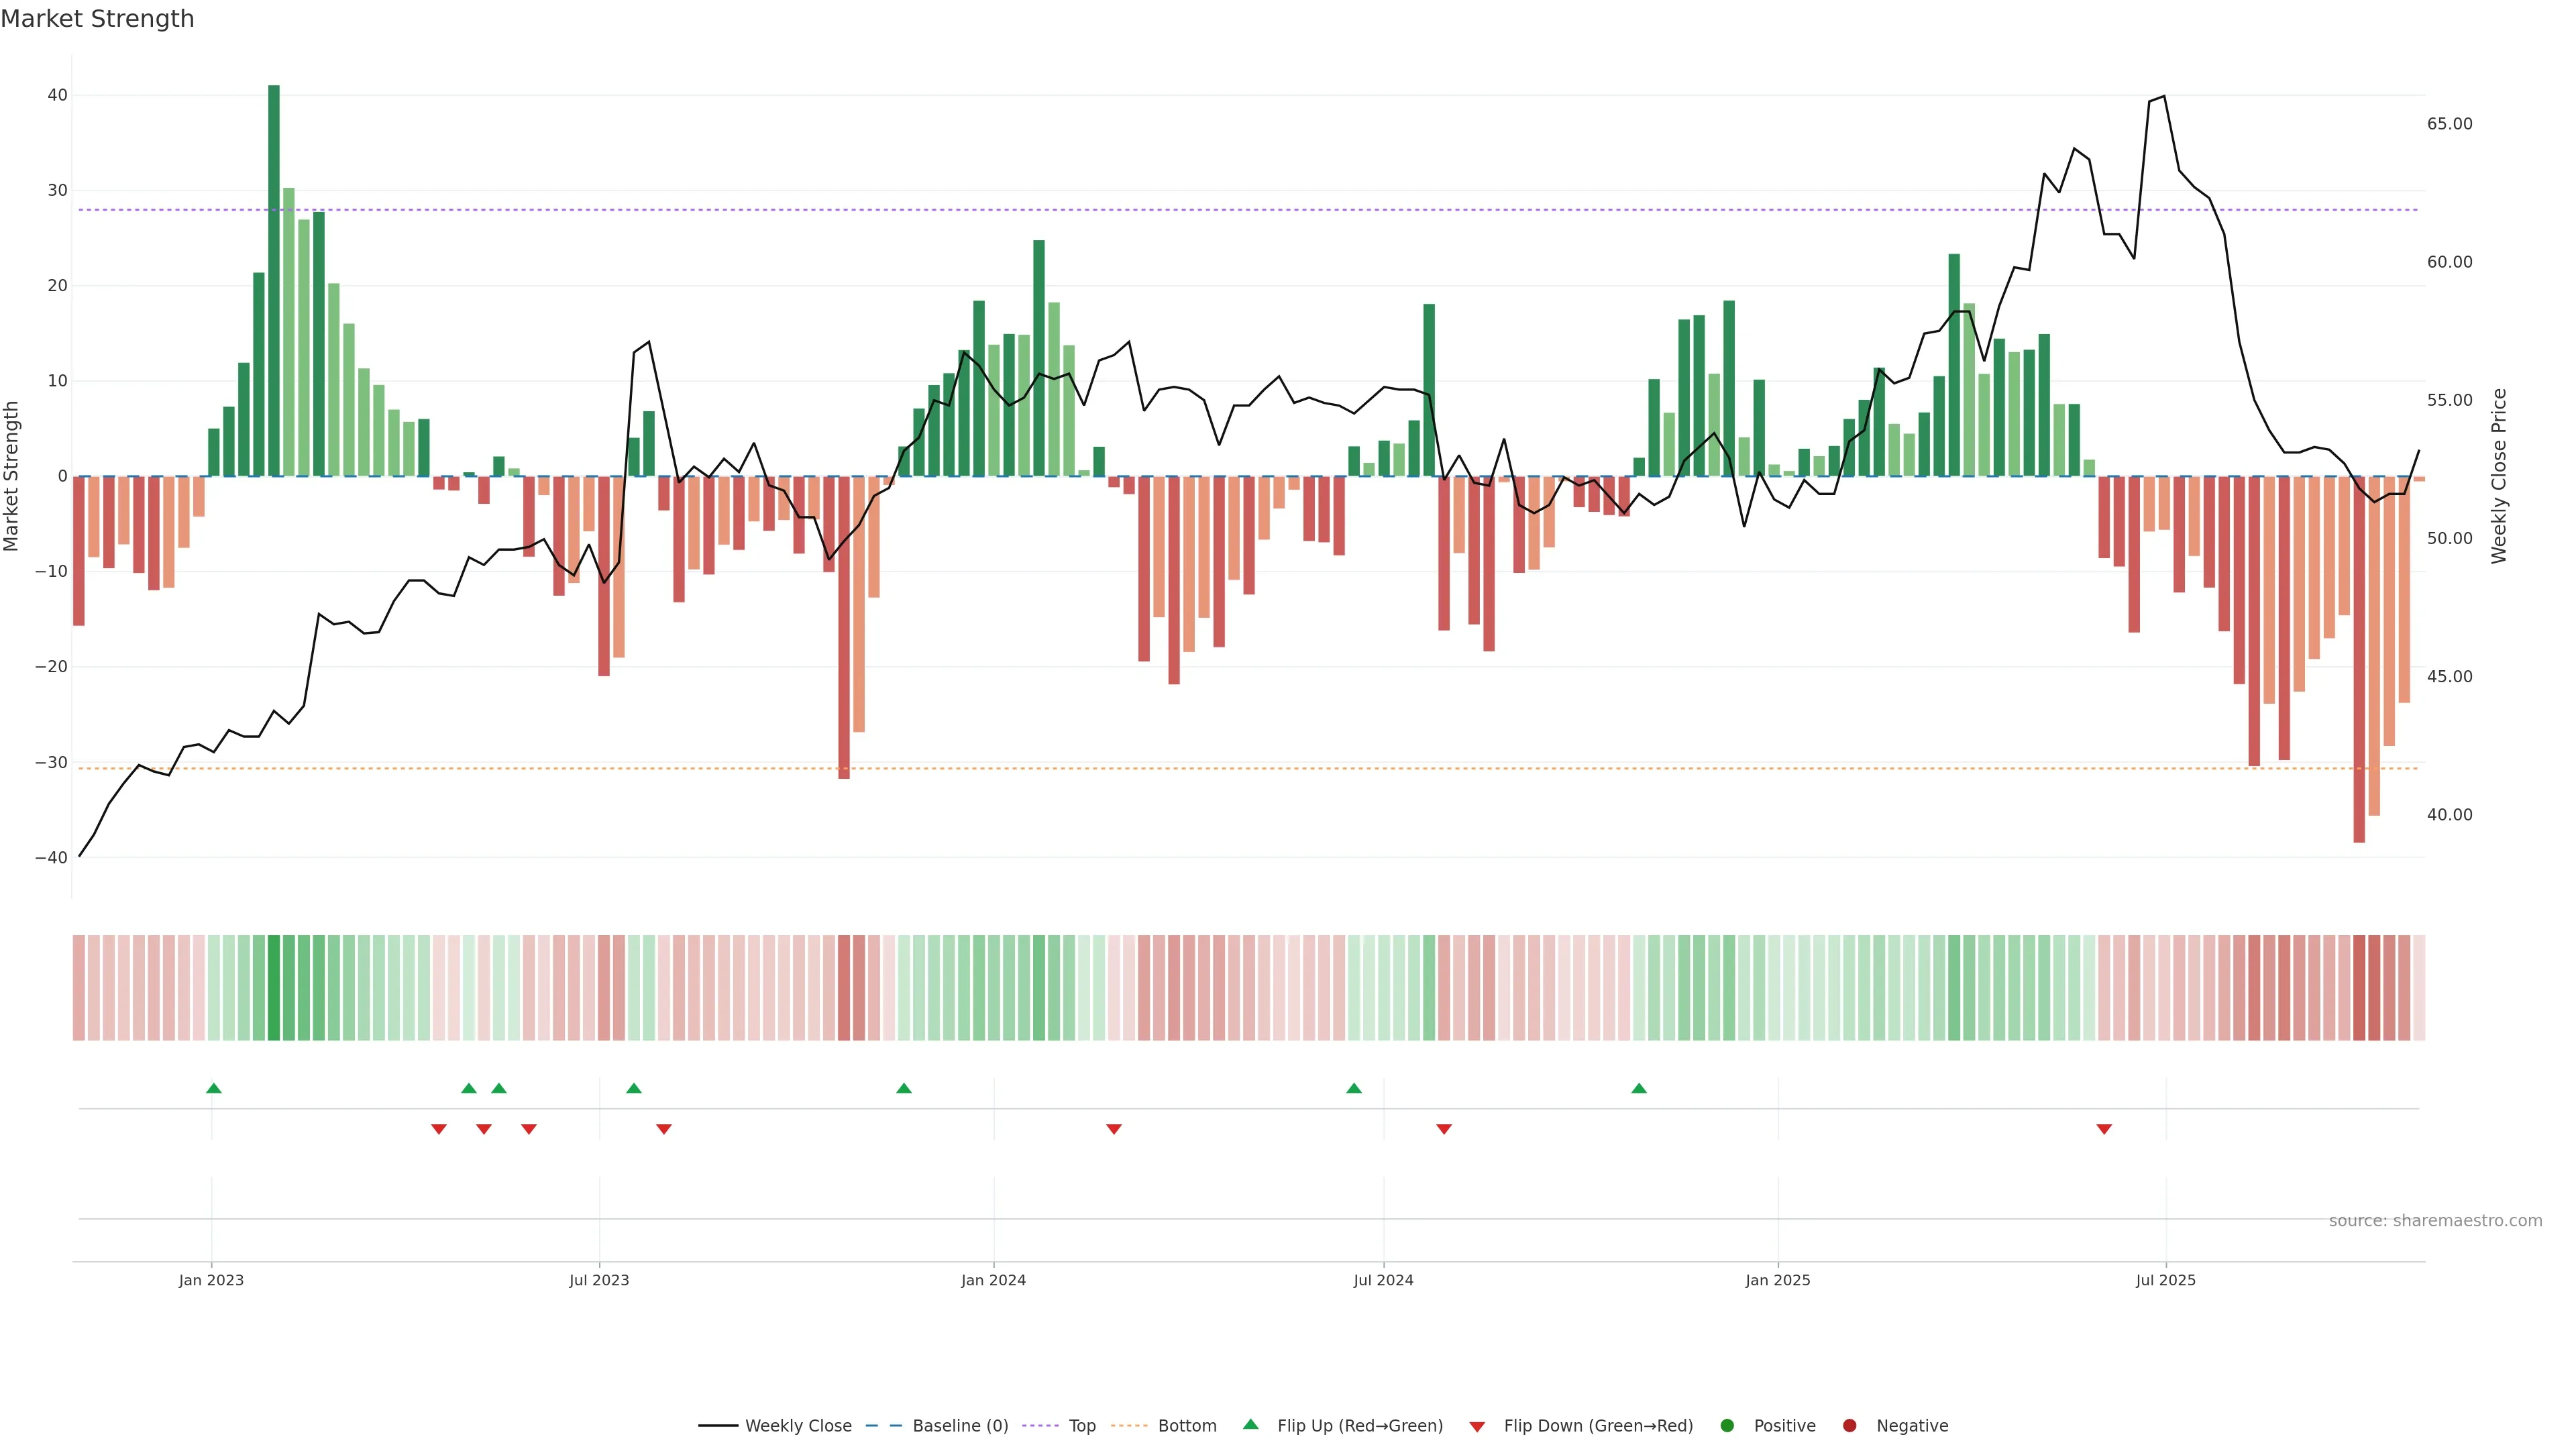The image size is (2576, 1449).
Task: Toggle the Positive green dot legend entry
Action: (1784, 1426)
